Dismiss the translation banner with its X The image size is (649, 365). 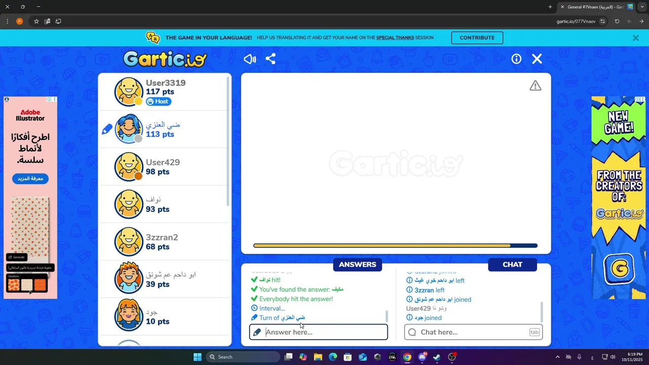(636, 38)
